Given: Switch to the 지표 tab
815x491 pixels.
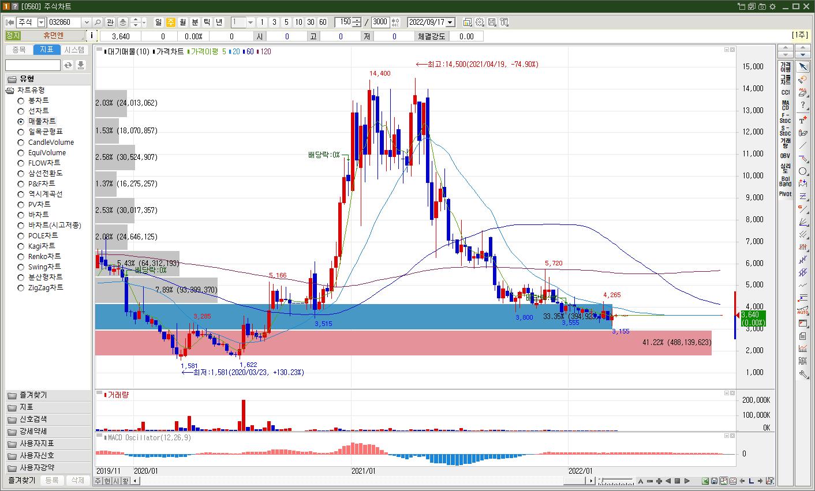Looking at the screenshot, I should point(47,50).
